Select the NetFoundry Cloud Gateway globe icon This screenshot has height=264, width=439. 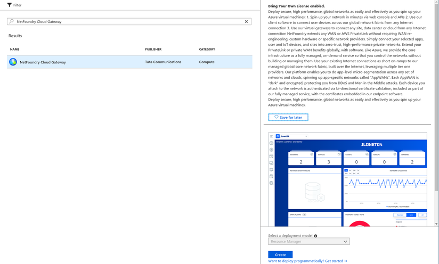coord(13,62)
